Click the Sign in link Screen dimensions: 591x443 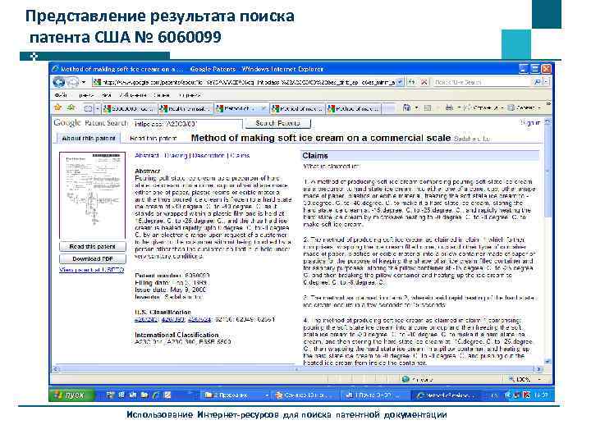coord(530,122)
